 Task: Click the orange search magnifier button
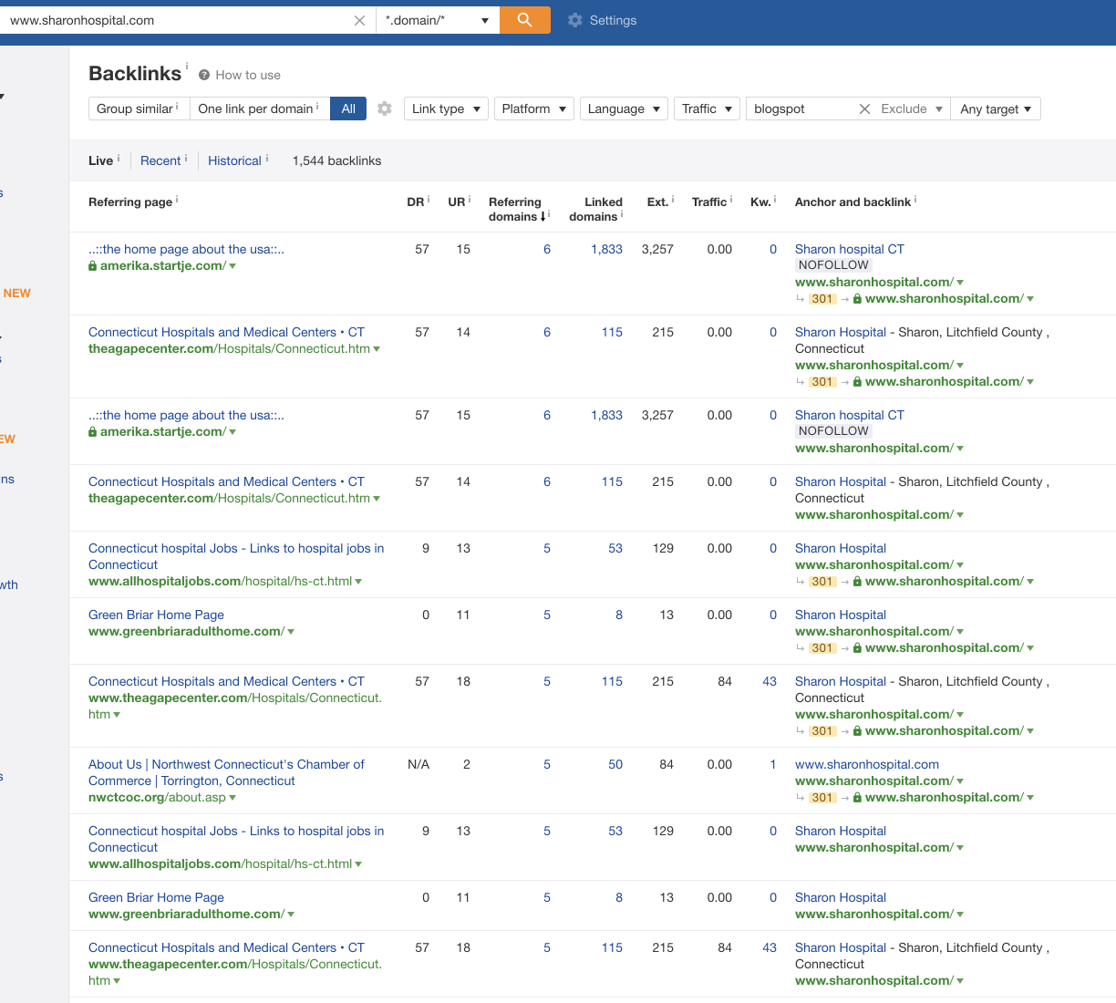click(x=524, y=20)
